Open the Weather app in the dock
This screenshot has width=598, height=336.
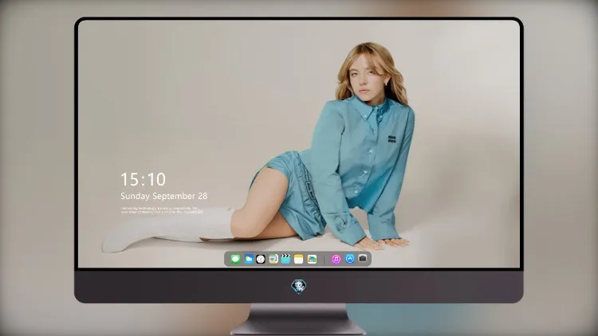[249, 259]
